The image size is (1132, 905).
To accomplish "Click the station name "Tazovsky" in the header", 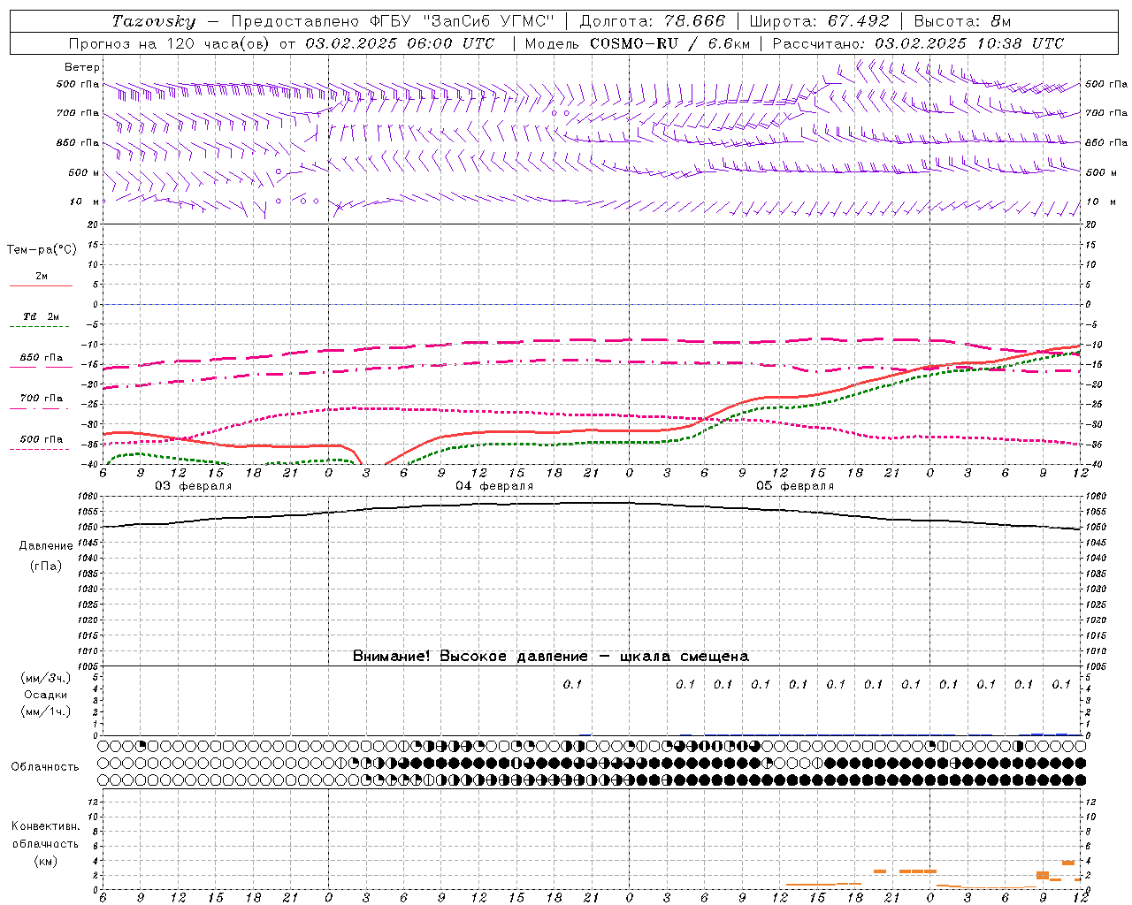I will [x=153, y=21].
